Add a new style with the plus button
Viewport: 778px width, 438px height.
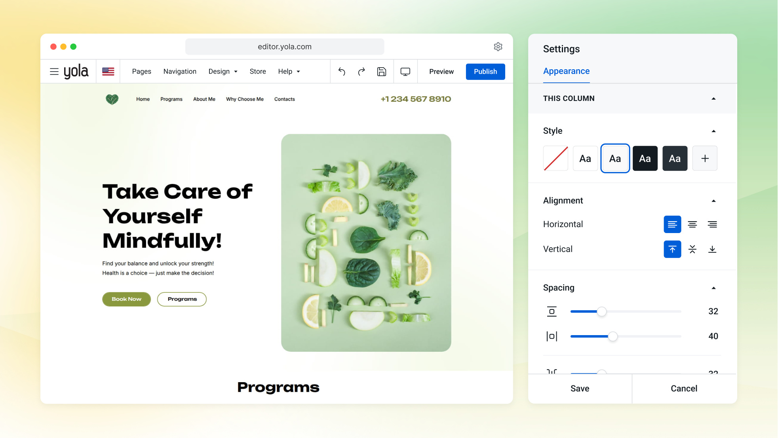click(705, 158)
